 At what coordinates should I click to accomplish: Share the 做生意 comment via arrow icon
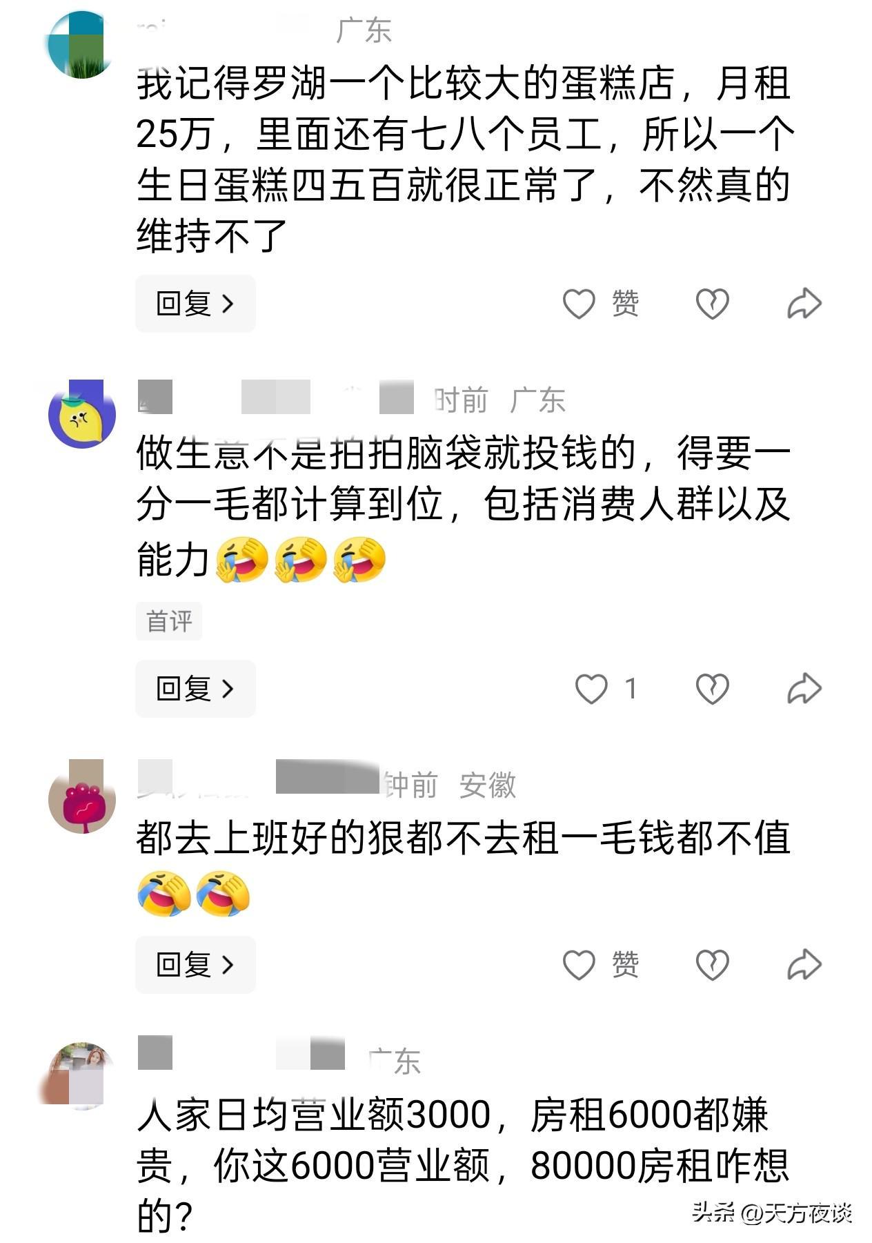coord(804,689)
